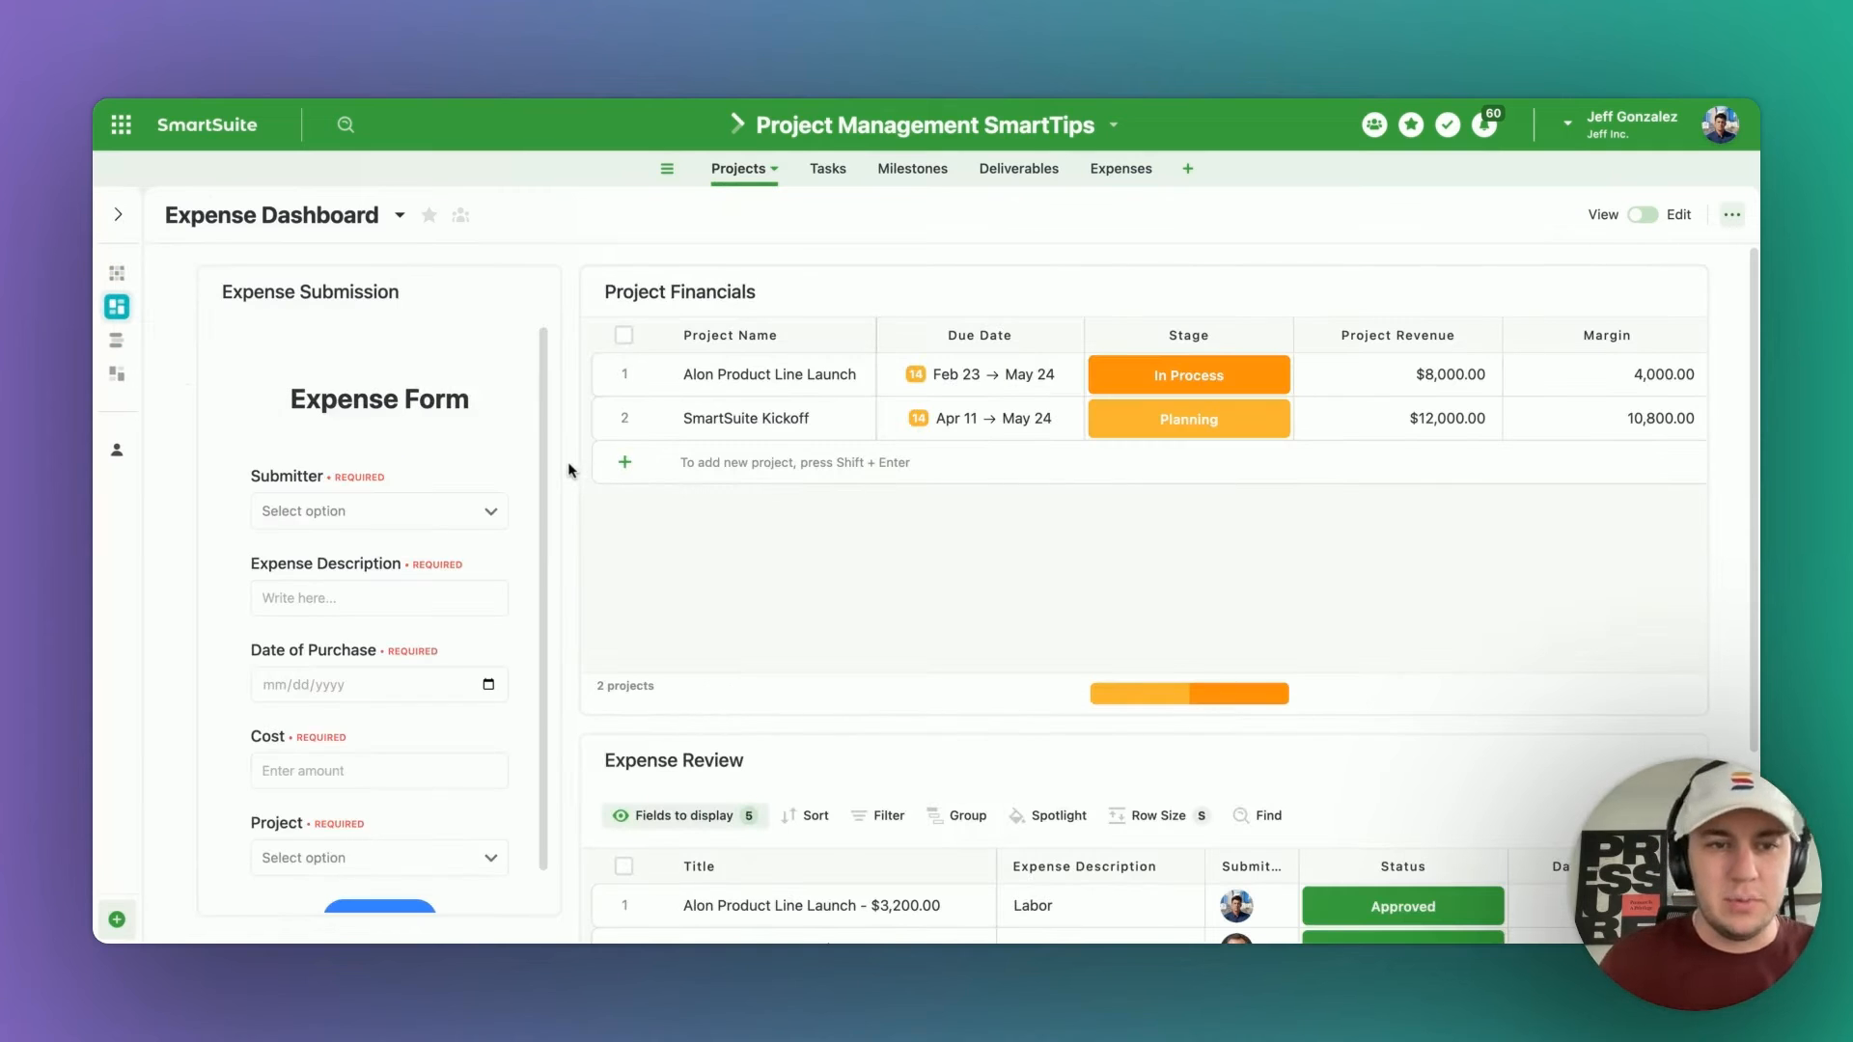Click the grid/apps launcher icon

[x=121, y=123]
